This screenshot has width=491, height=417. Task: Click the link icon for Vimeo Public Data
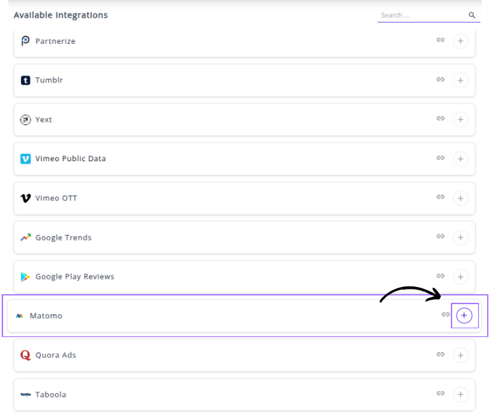(440, 158)
